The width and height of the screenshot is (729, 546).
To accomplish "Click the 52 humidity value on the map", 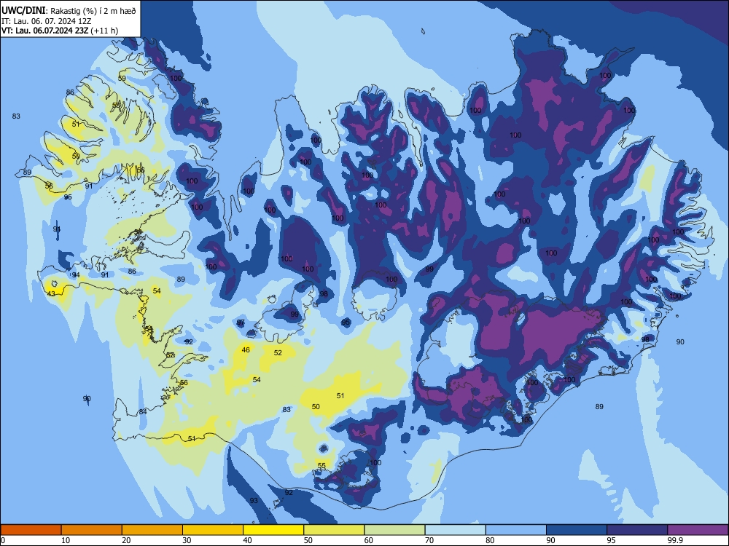I will (278, 352).
